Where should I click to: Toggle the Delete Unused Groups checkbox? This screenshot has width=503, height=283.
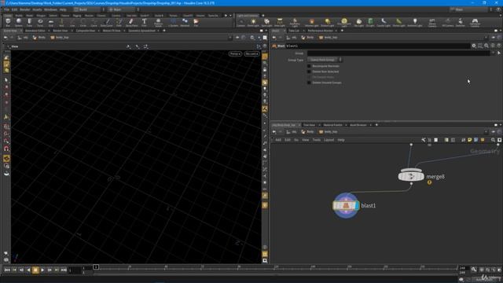pyautogui.click(x=309, y=83)
